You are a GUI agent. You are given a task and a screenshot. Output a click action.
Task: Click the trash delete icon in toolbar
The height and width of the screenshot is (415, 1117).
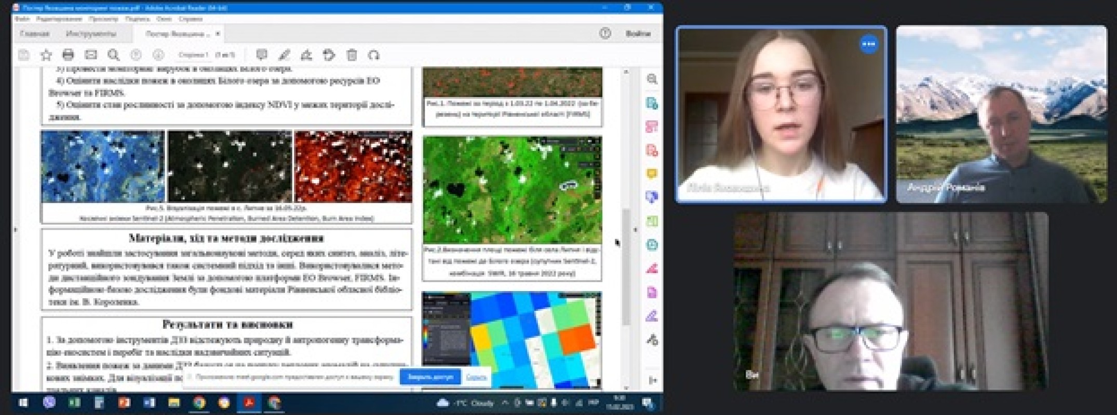352,55
